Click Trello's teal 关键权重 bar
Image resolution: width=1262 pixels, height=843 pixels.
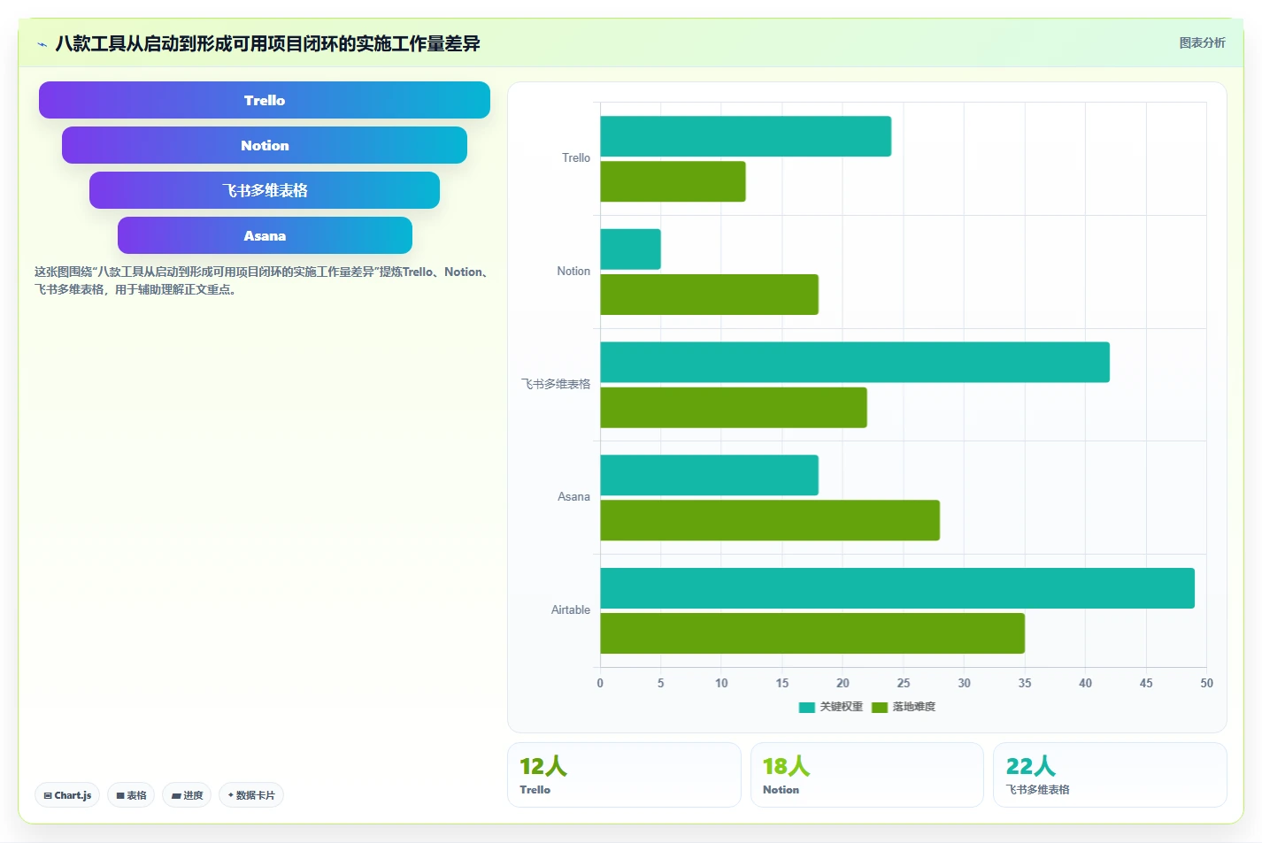tap(746, 136)
